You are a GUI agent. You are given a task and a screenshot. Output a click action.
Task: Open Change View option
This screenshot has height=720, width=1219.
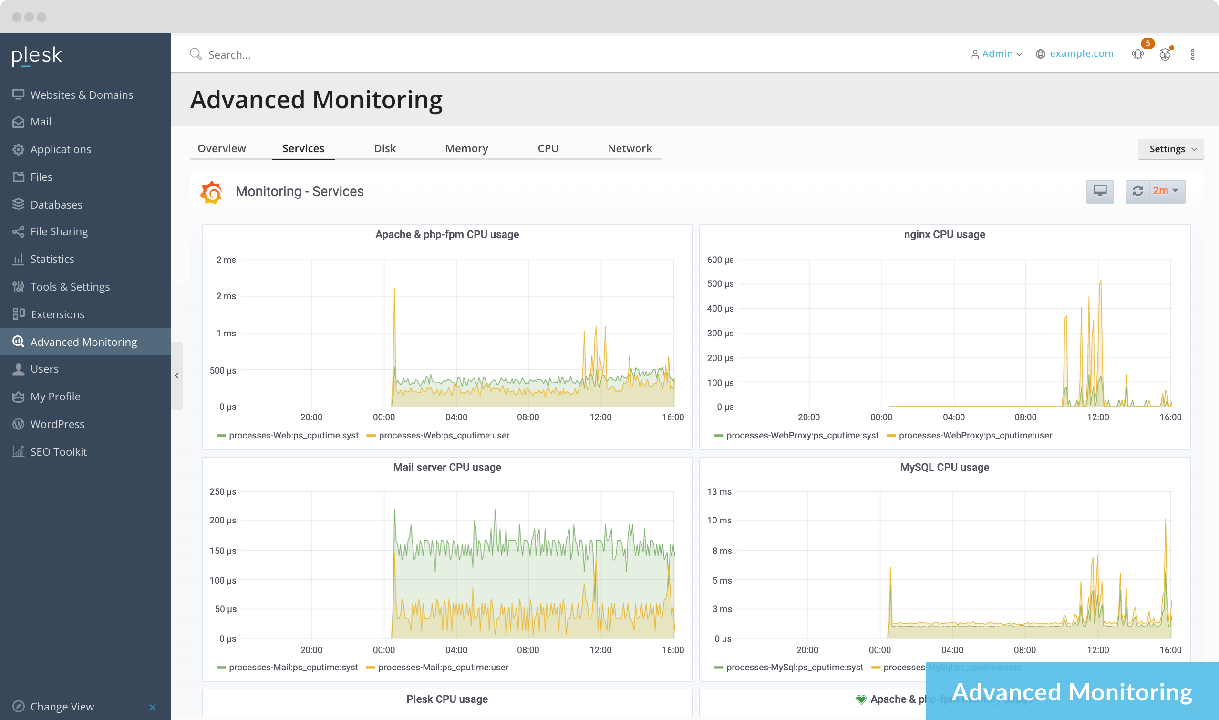point(62,707)
